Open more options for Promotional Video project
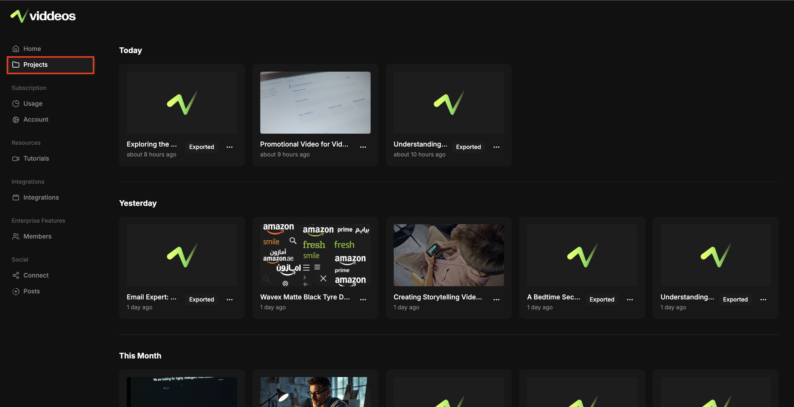794x407 pixels. pos(363,147)
